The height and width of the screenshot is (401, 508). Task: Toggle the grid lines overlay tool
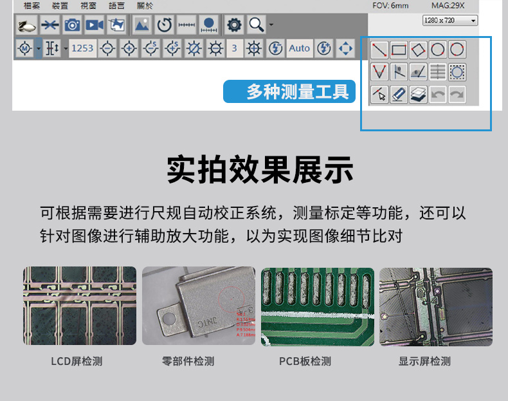(x=438, y=71)
